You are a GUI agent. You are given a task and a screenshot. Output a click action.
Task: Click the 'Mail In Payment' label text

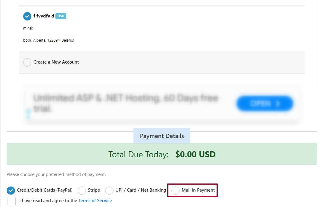point(198,190)
